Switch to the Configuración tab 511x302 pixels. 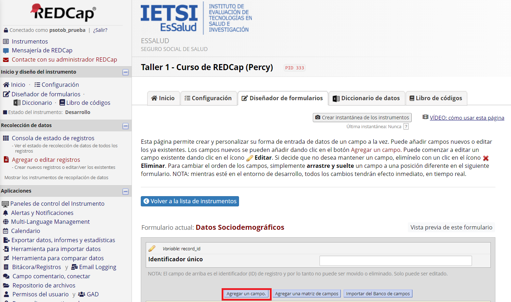(x=208, y=98)
